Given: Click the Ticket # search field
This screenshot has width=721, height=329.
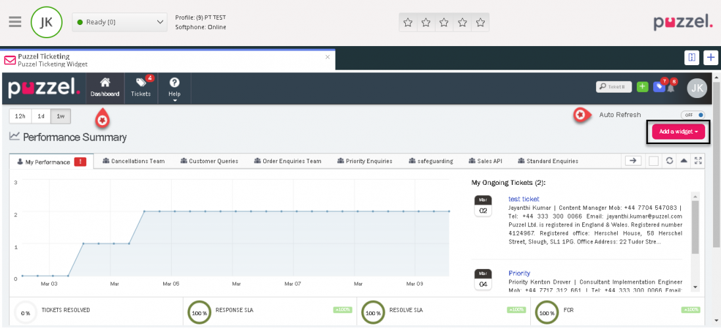Looking at the screenshot, I should point(614,87).
